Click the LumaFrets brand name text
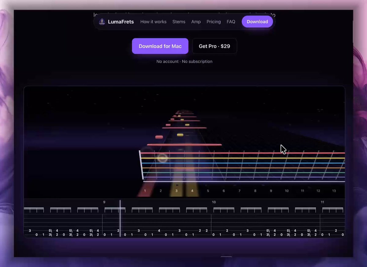Image resolution: width=367 pixels, height=267 pixels. [x=121, y=22]
